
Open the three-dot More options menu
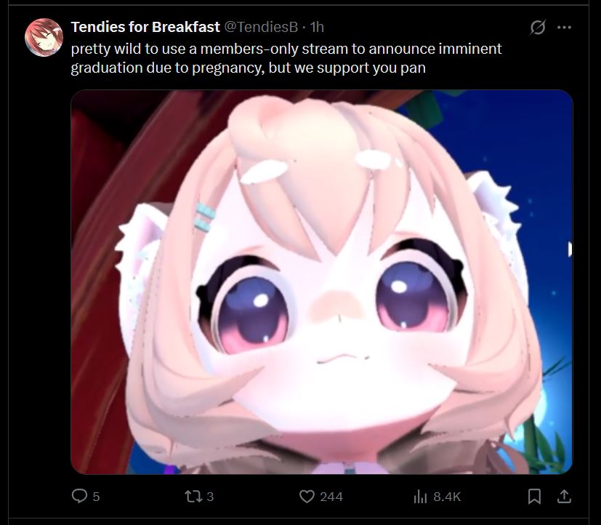[564, 27]
